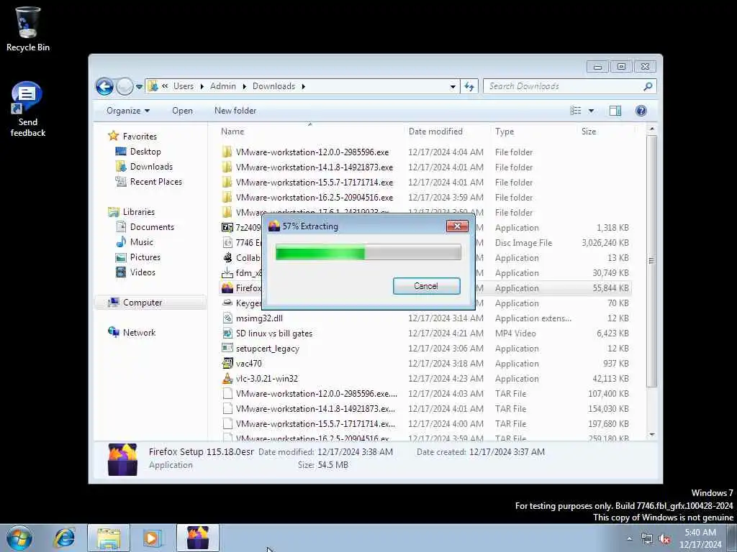
Task: Open the recent pages dropdown arrow
Action: coord(139,87)
